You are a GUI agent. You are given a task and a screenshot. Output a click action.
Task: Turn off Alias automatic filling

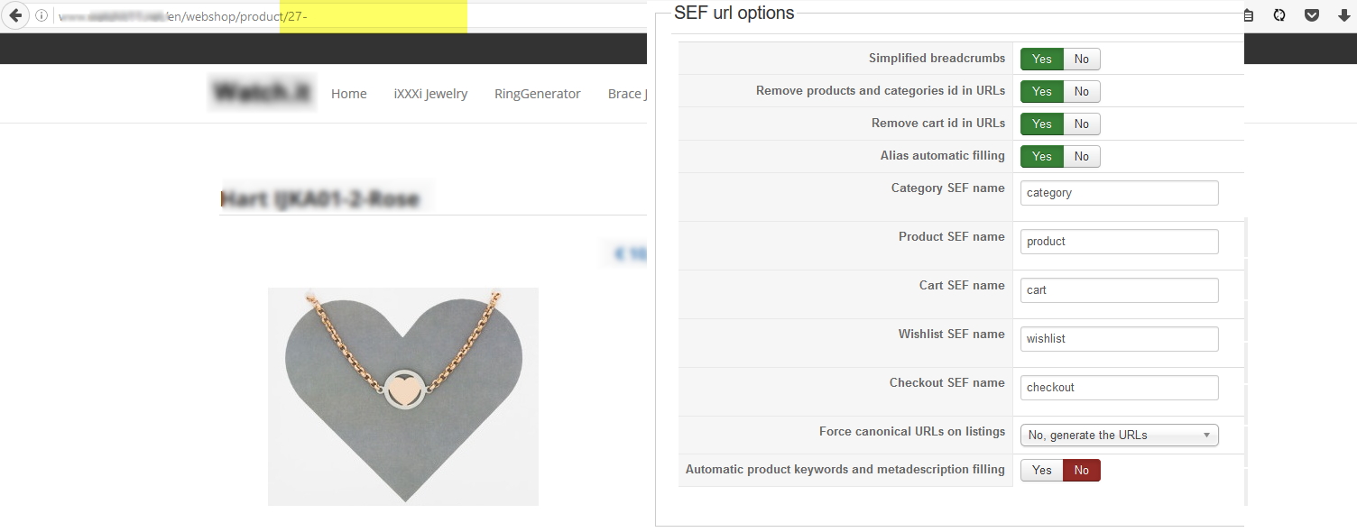(1081, 157)
